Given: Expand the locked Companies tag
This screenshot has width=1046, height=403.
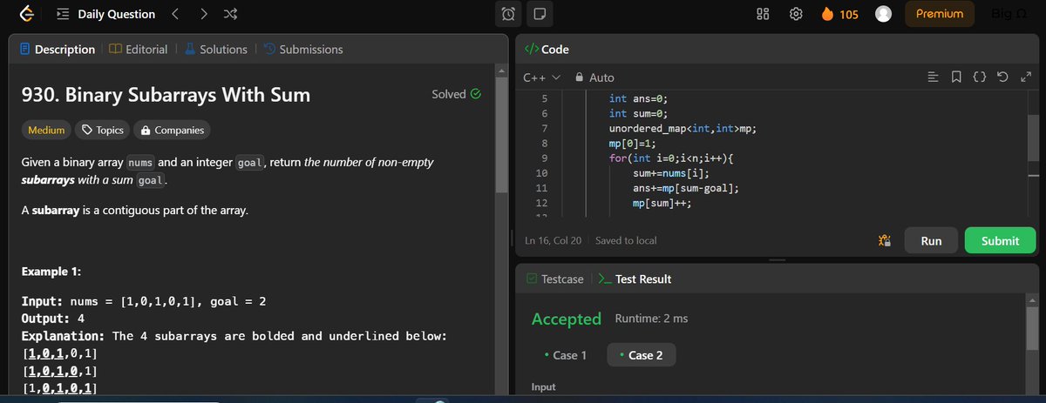Looking at the screenshot, I should [x=172, y=131].
